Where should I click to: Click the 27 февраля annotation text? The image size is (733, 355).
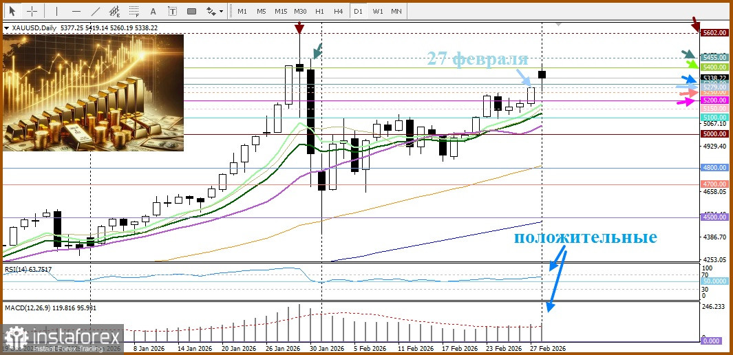(477, 59)
